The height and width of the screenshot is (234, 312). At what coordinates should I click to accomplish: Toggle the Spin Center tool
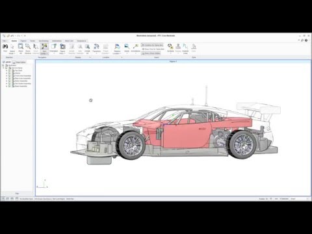click(x=44, y=49)
